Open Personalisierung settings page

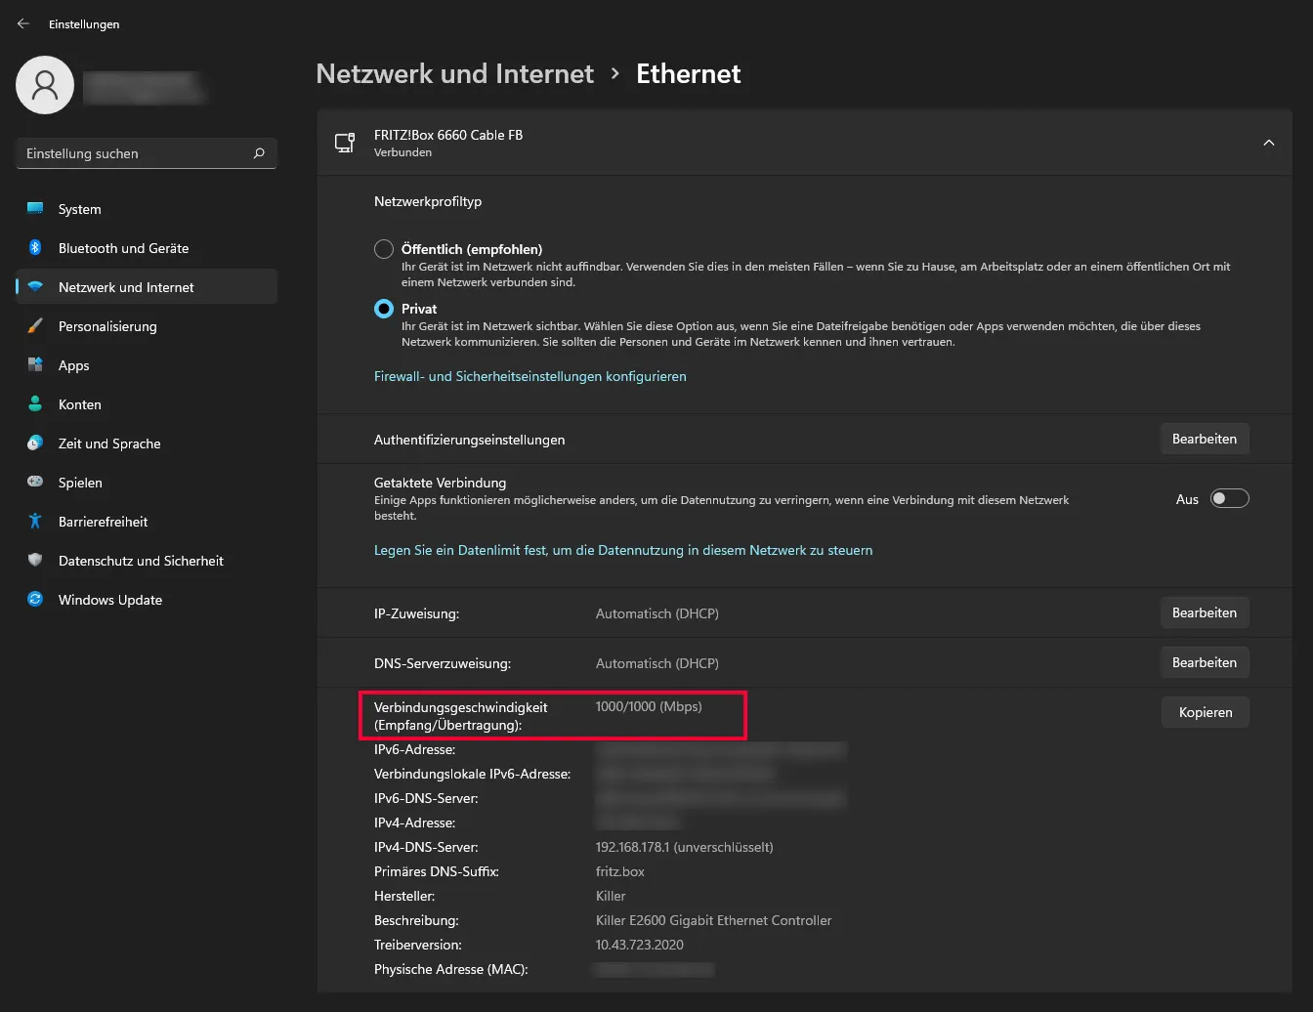point(147,326)
